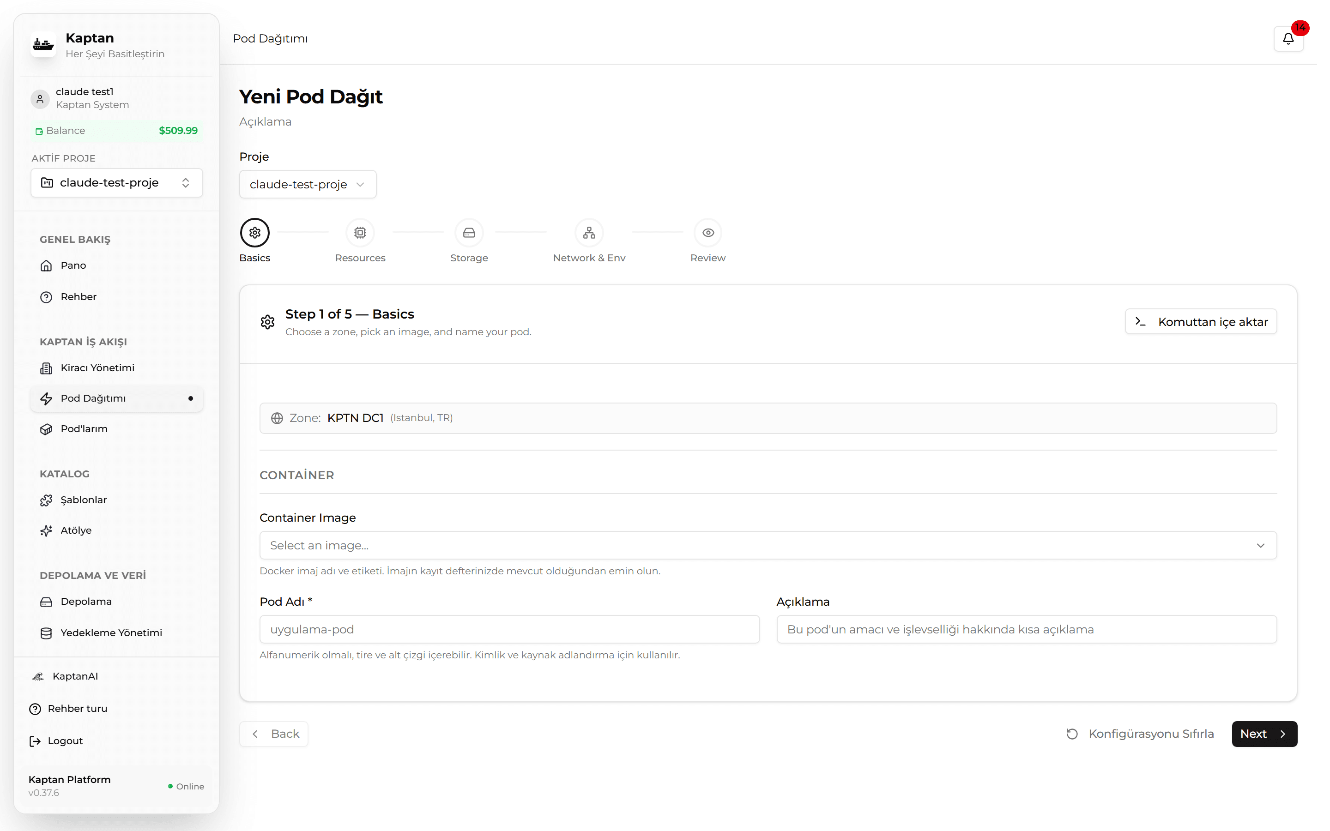Go to Kiracı Yönetimi
Image resolution: width=1330 pixels, height=831 pixels.
pyautogui.click(x=116, y=368)
